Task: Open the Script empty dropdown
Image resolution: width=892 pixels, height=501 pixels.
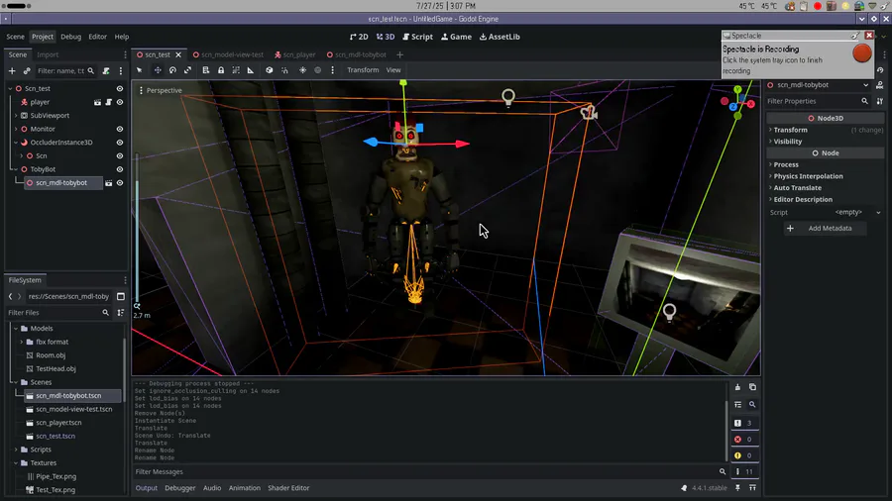Action: tap(878, 213)
